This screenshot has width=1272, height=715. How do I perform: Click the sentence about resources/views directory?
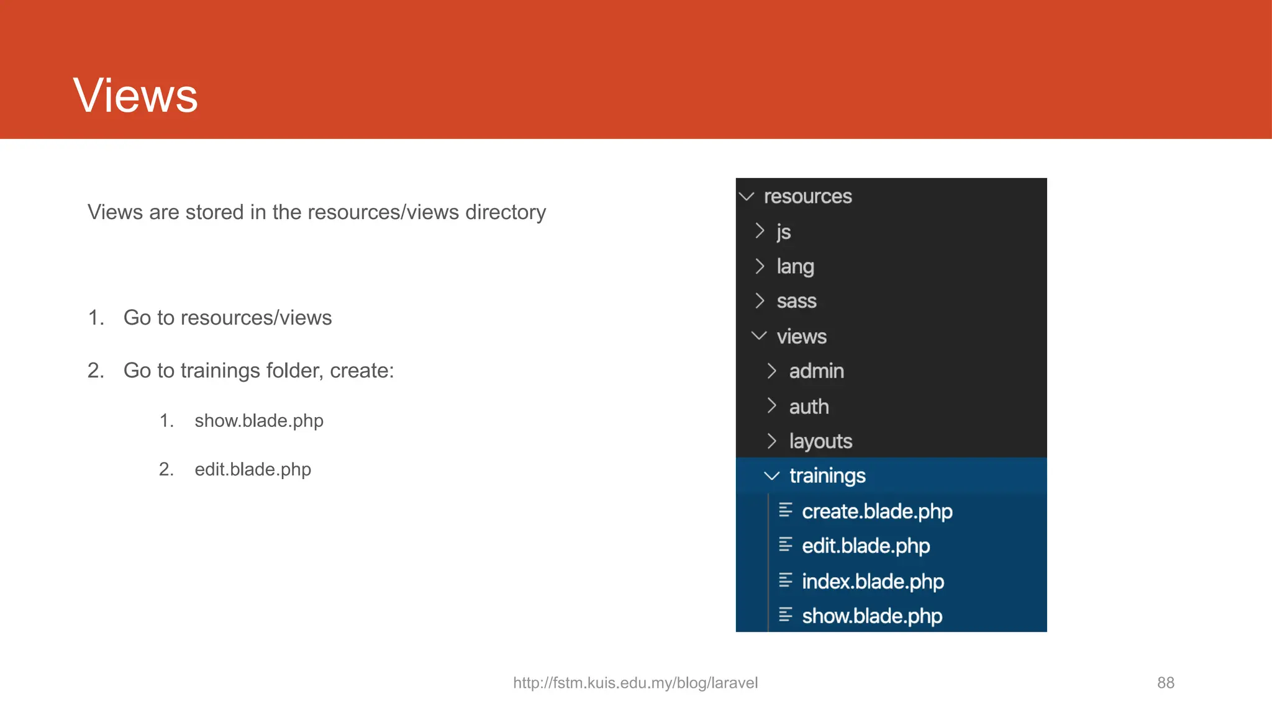[x=317, y=212]
